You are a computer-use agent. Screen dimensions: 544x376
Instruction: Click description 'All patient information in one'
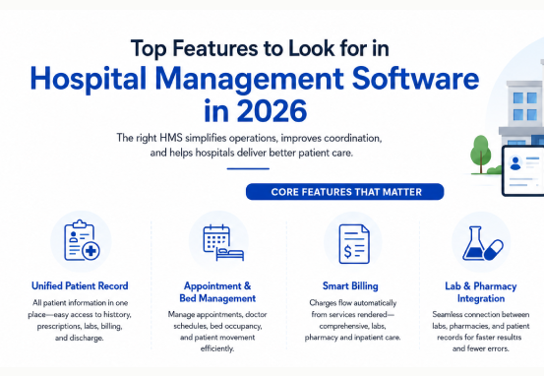click(x=80, y=303)
